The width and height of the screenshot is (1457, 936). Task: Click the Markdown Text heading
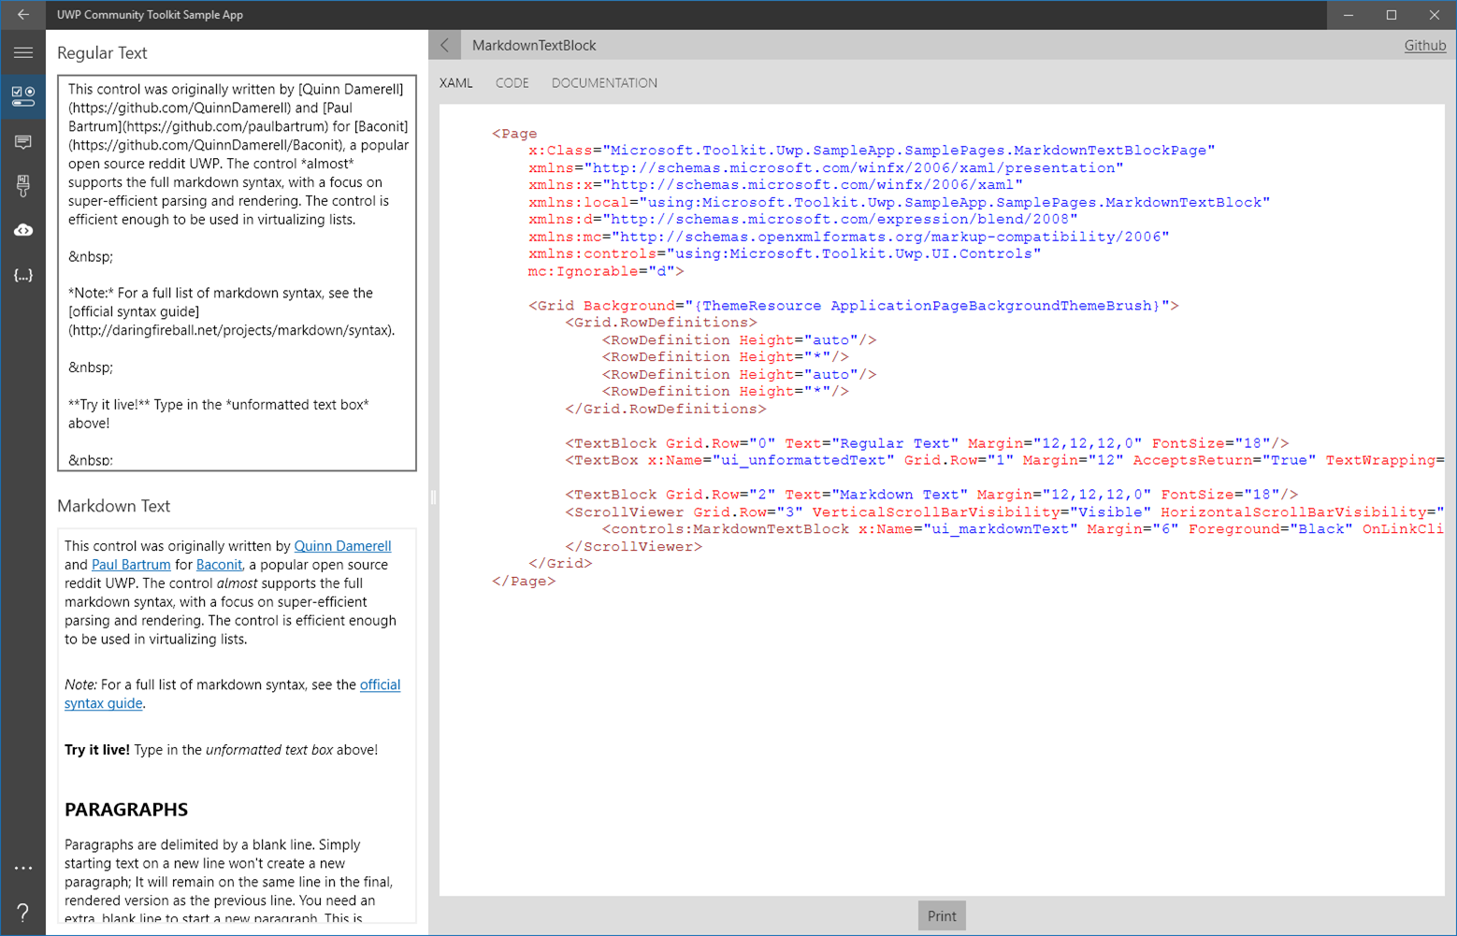pyautogui.click(x=113, y=506)
